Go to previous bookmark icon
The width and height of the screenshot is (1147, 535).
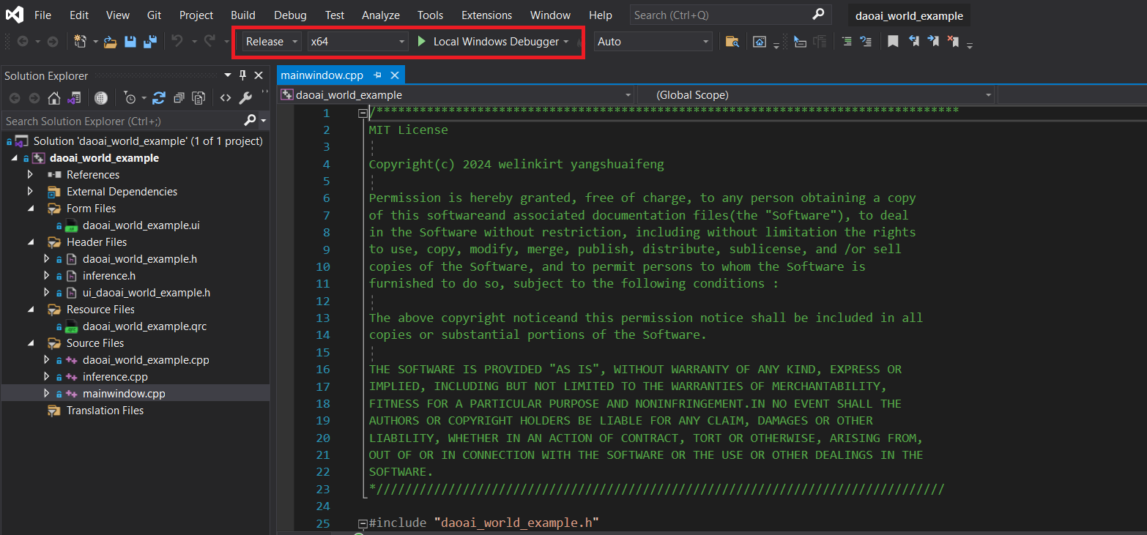pos(913,42)
